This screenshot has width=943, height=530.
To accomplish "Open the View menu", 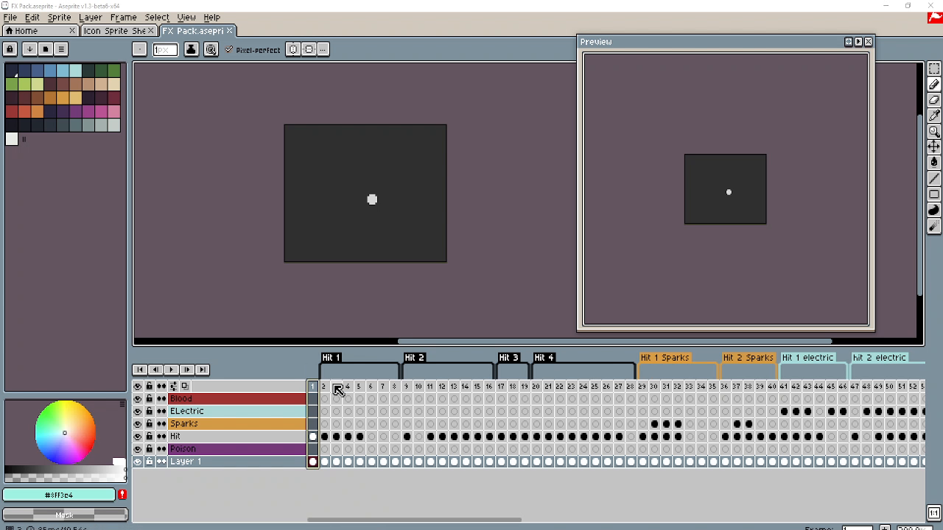I will pos(186,17).
